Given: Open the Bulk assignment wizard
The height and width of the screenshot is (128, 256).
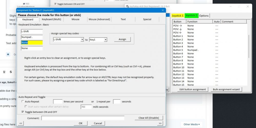Looking at the screenshot, I should click(226, 89).
